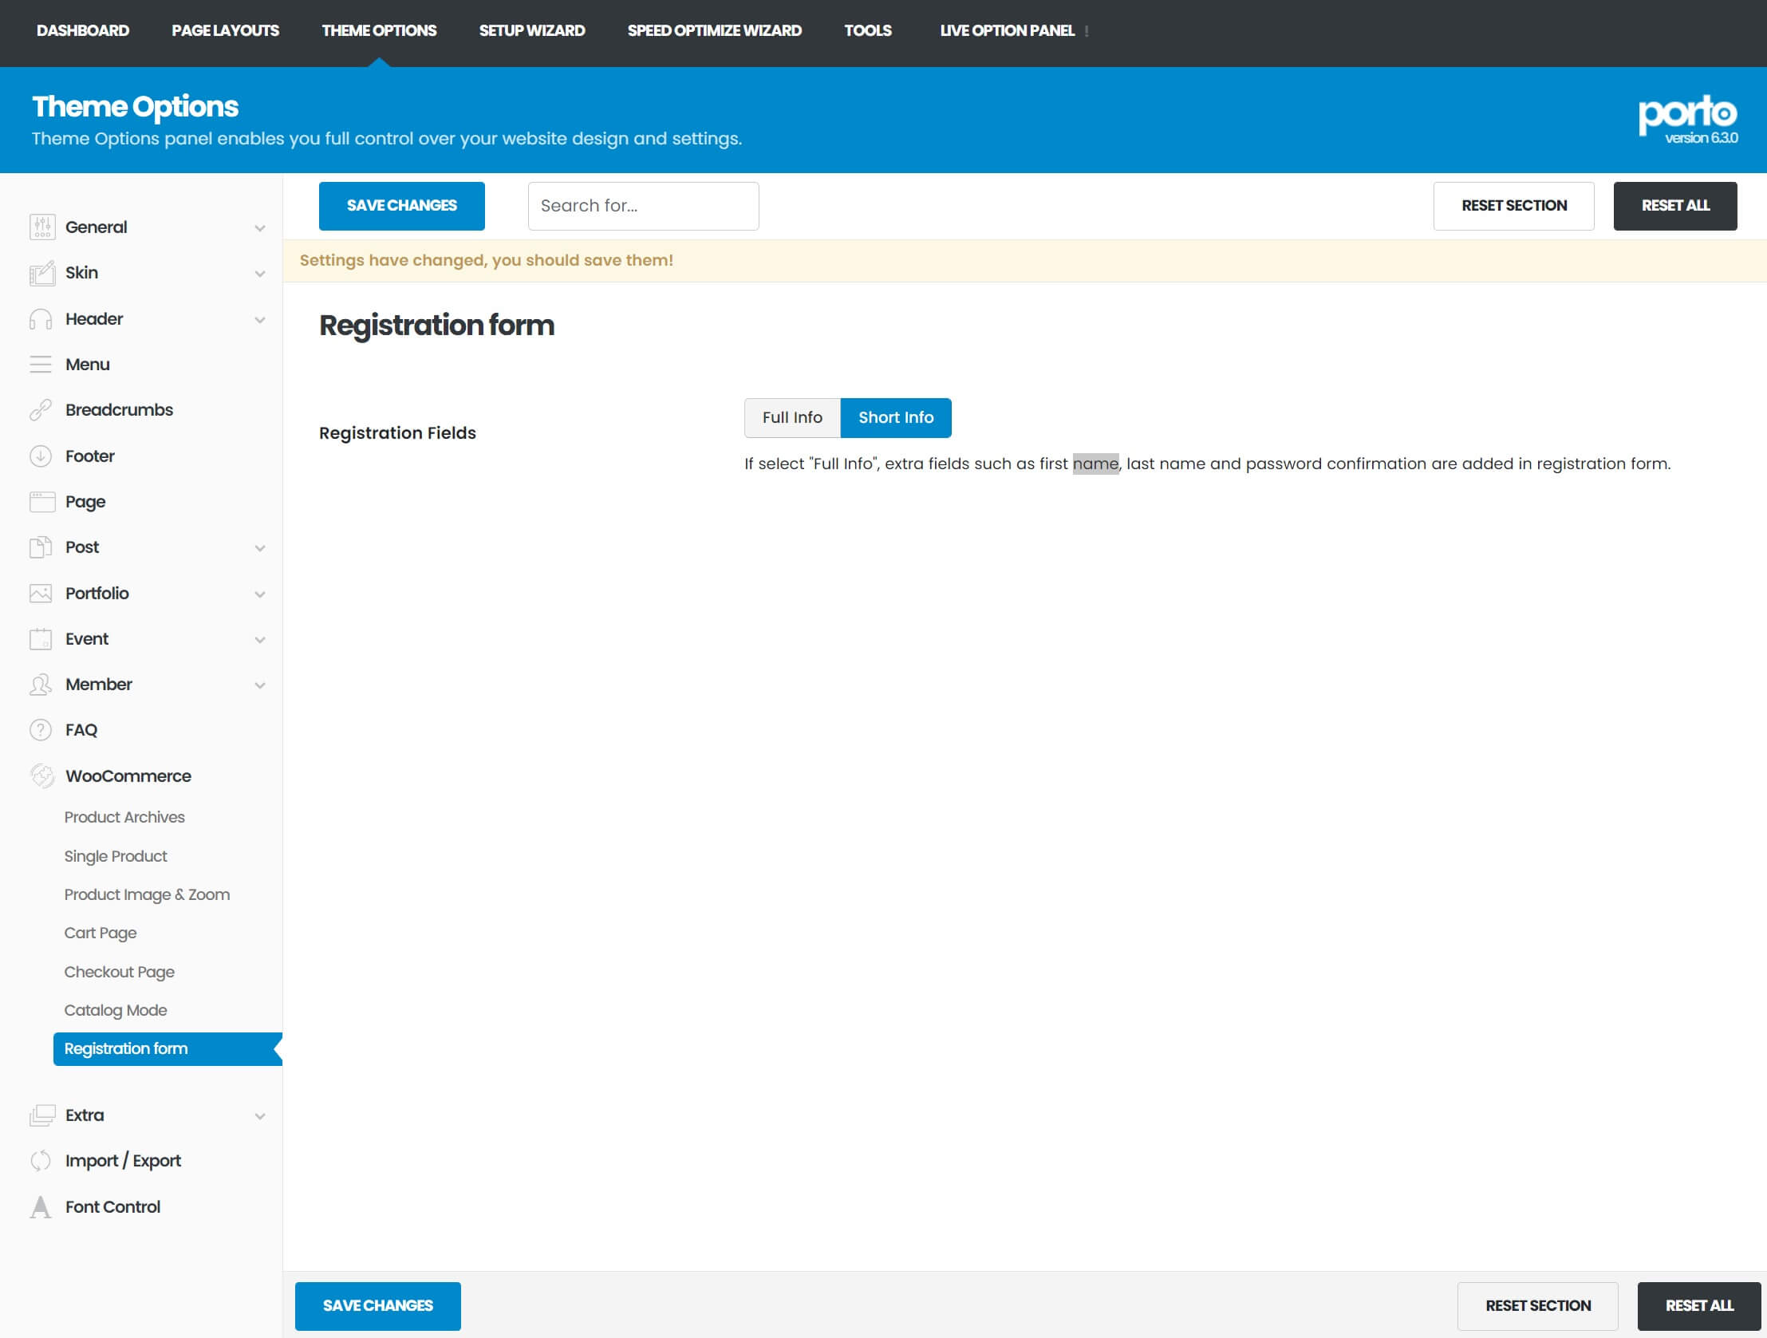Select the Short Info registration option
1767x1338 pixels.
896,418
